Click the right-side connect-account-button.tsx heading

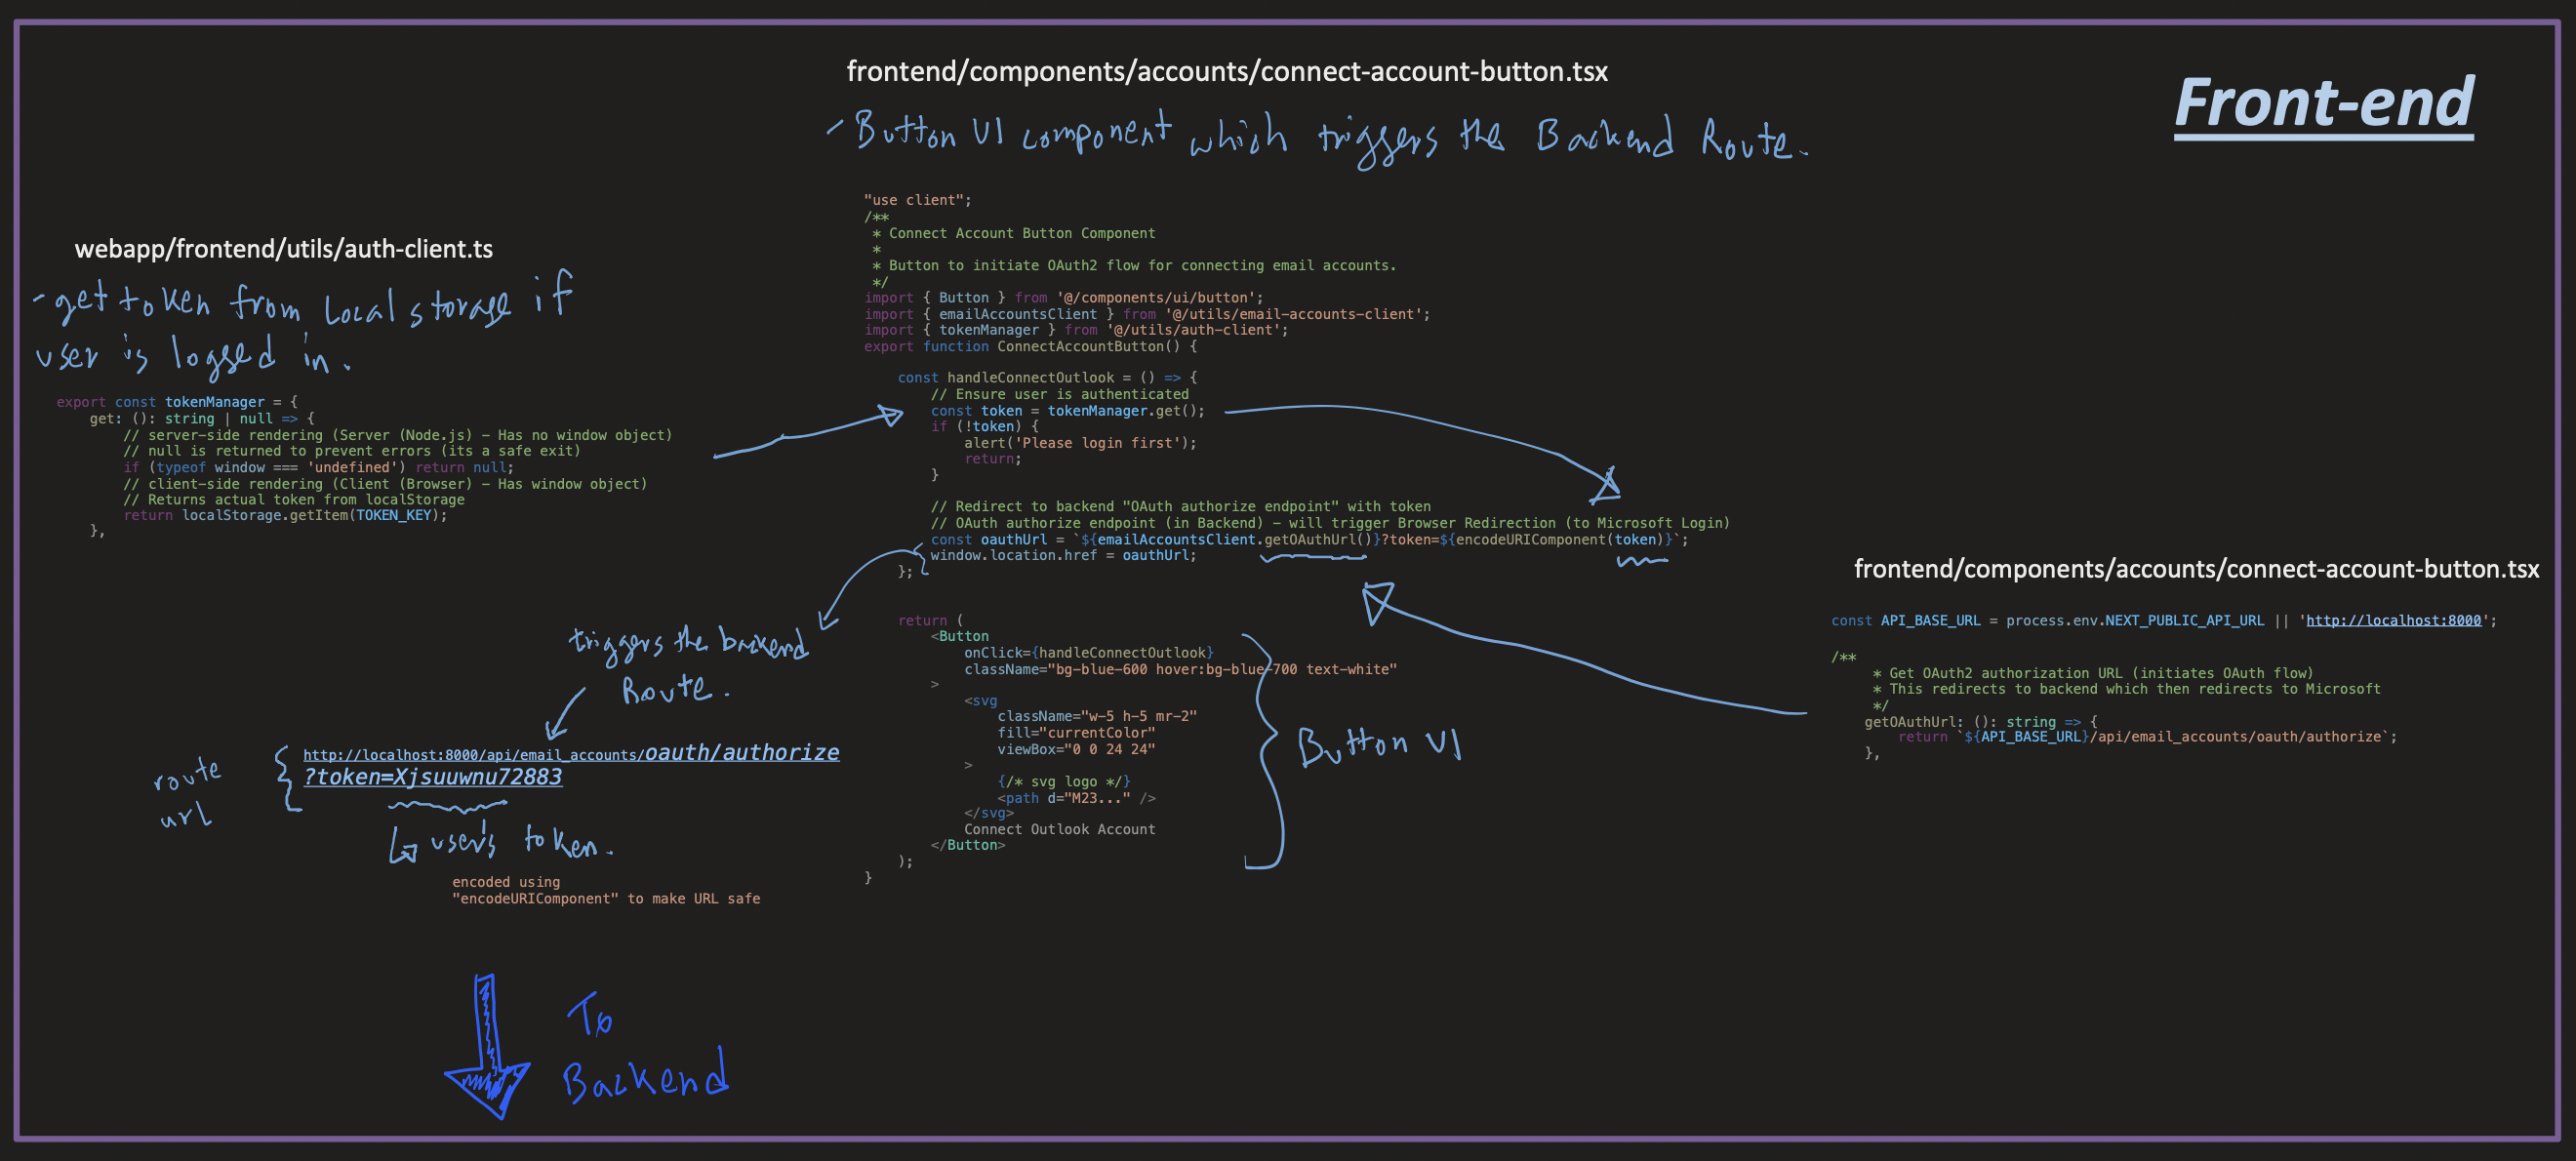tap(2196, 569)
